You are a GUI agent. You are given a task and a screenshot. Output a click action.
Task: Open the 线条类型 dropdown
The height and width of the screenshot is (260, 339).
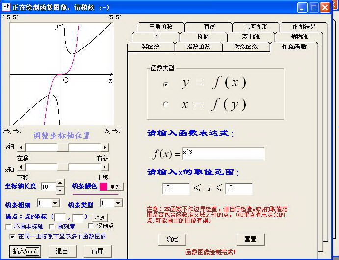pyautogui.click(x=118, y=203)
